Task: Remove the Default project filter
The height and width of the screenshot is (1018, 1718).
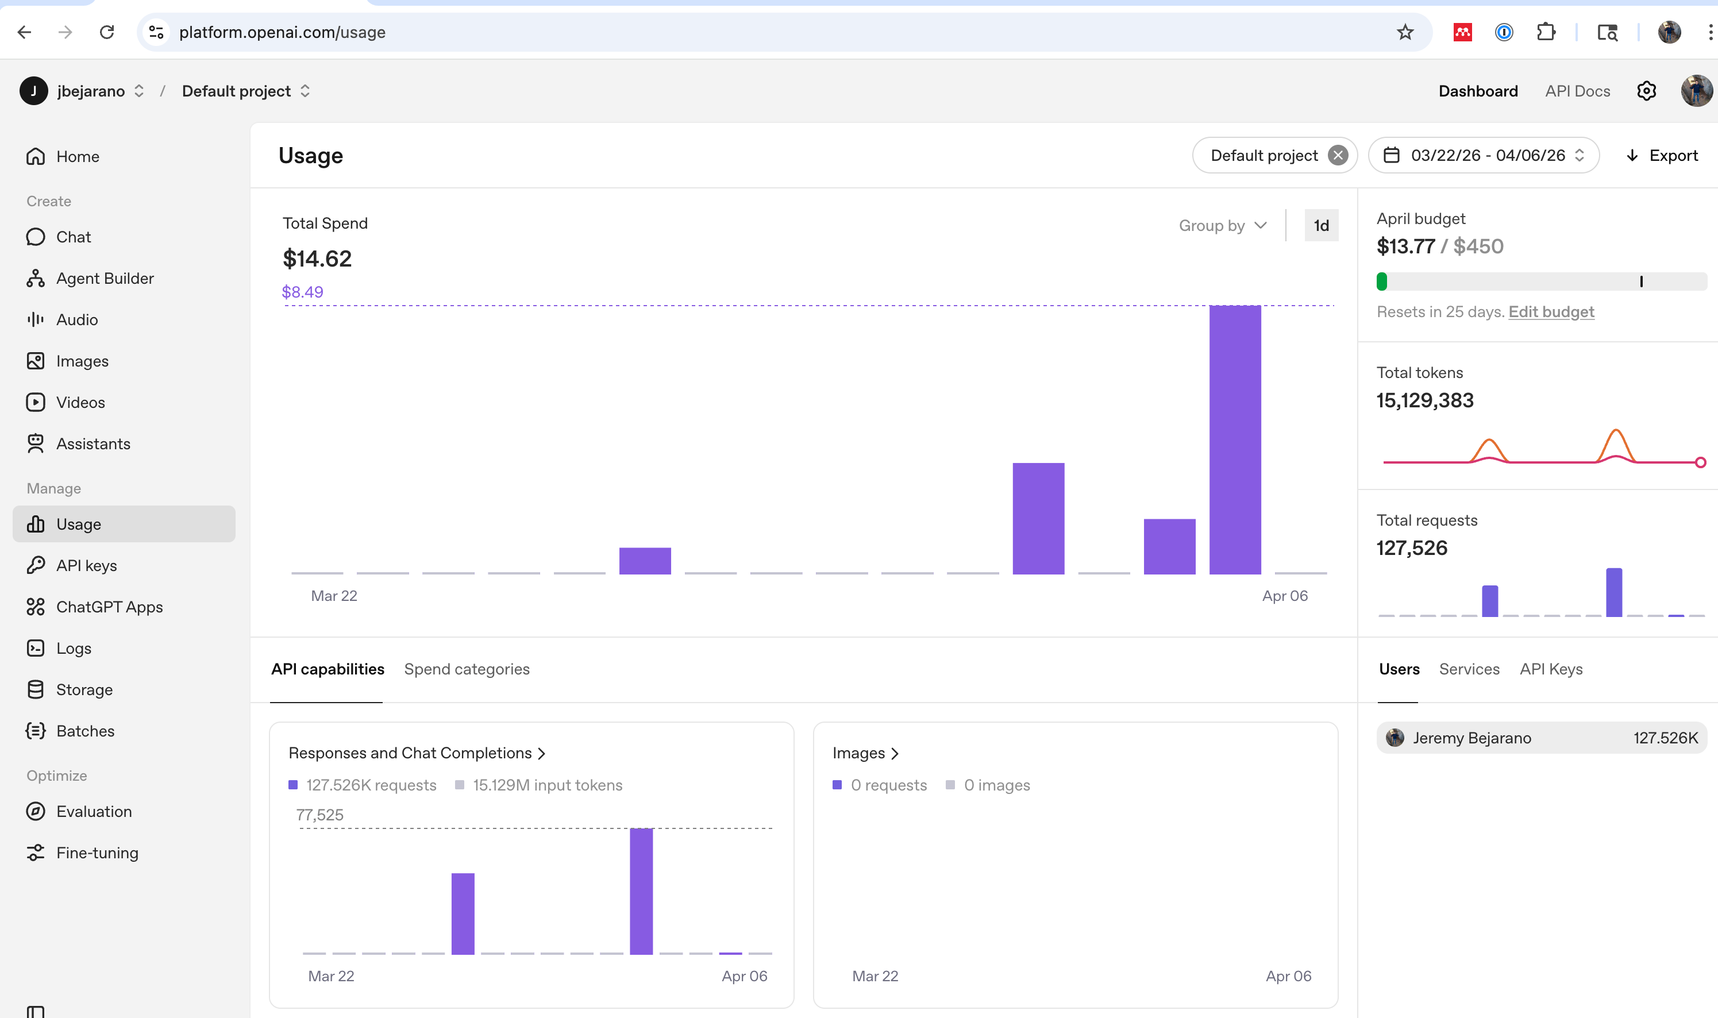Action: (x=1337, y=156)
